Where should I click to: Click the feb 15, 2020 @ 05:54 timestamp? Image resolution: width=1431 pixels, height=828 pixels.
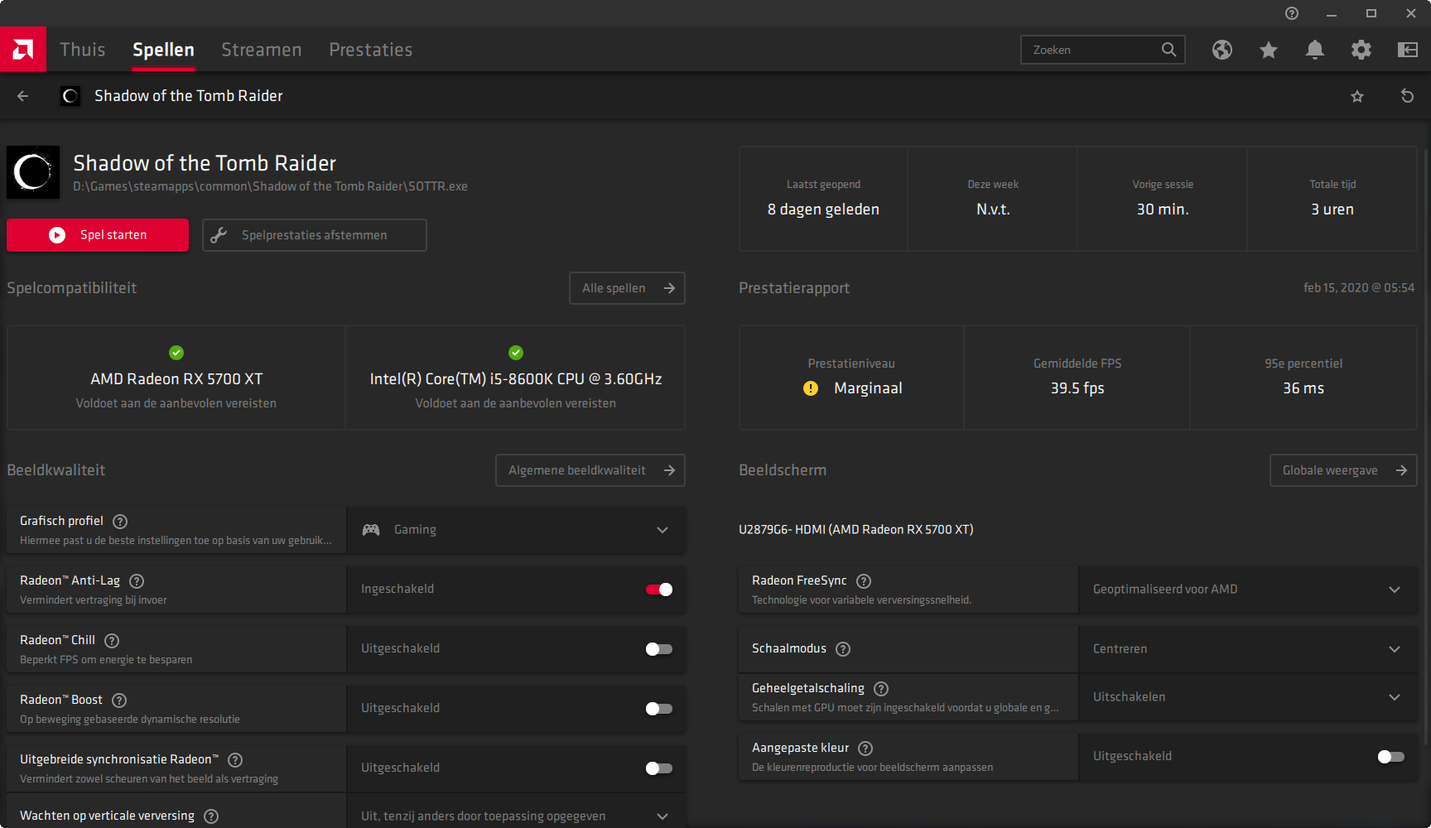click(x=1359, y=288)
